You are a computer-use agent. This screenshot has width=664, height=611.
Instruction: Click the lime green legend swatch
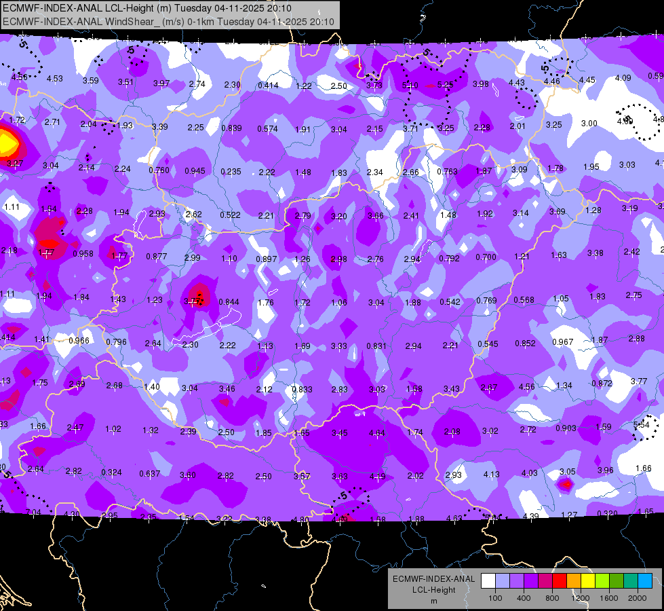(x=602, y=581)
